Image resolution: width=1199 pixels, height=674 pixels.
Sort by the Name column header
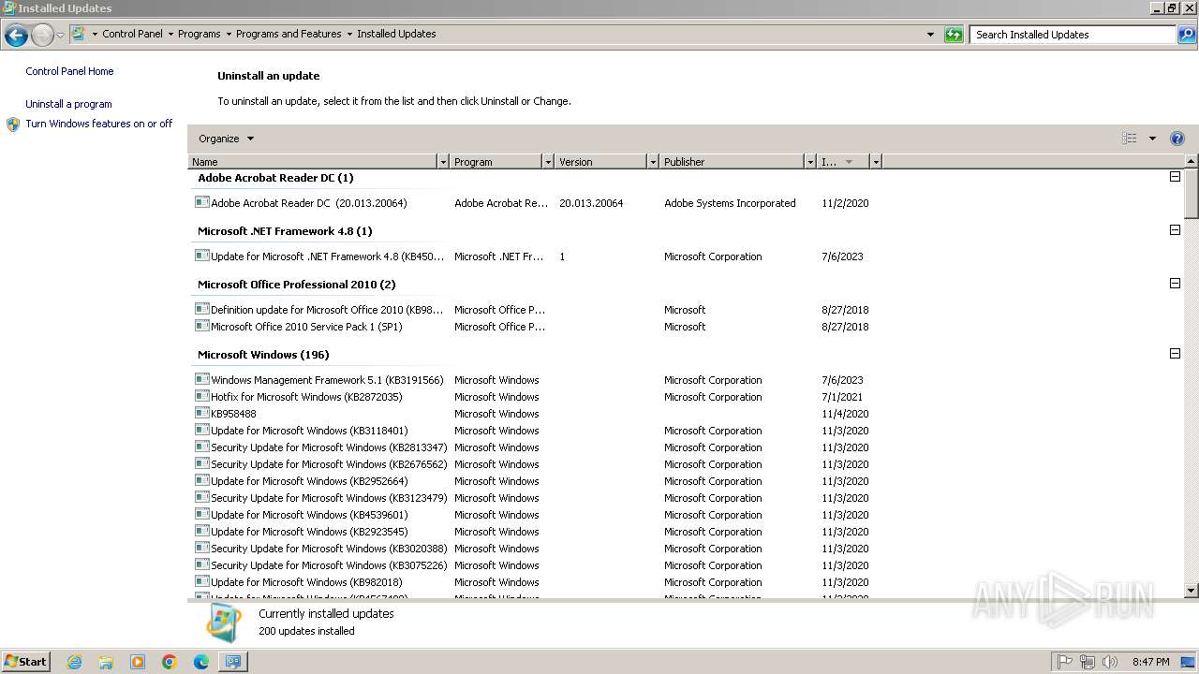(313, 162)
